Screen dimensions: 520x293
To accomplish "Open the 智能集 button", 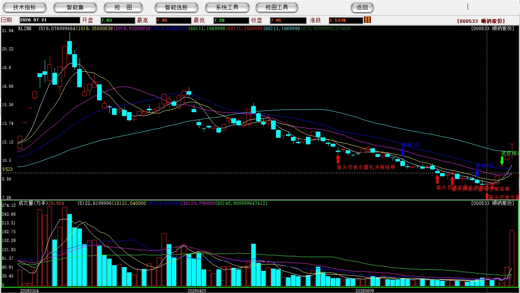I will (75, 7).
